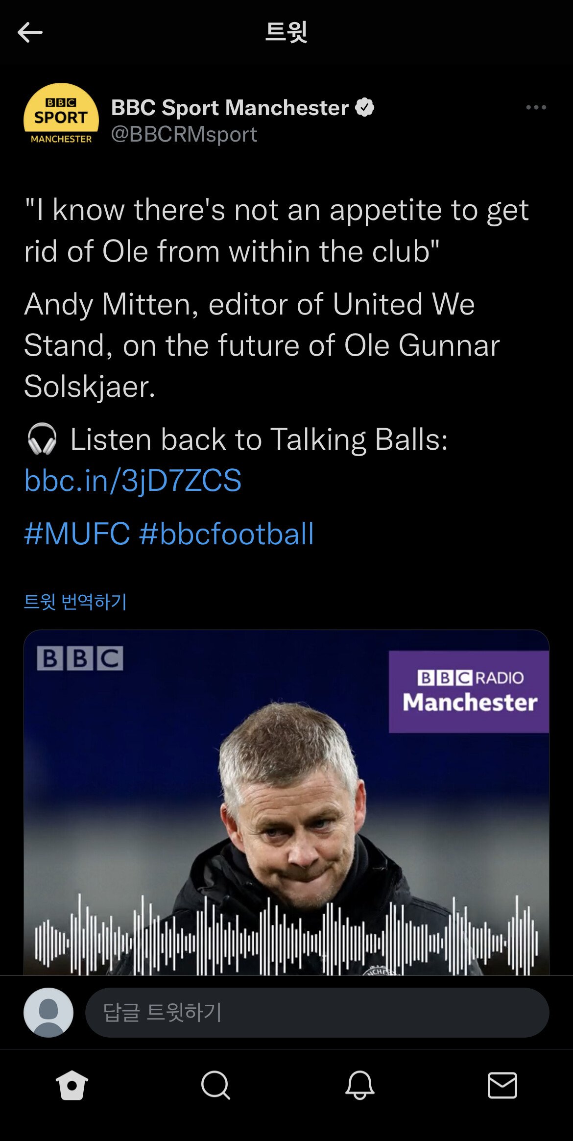Tap the @BBCRMsport handle
573x1141 pixels.
[184, 134]
